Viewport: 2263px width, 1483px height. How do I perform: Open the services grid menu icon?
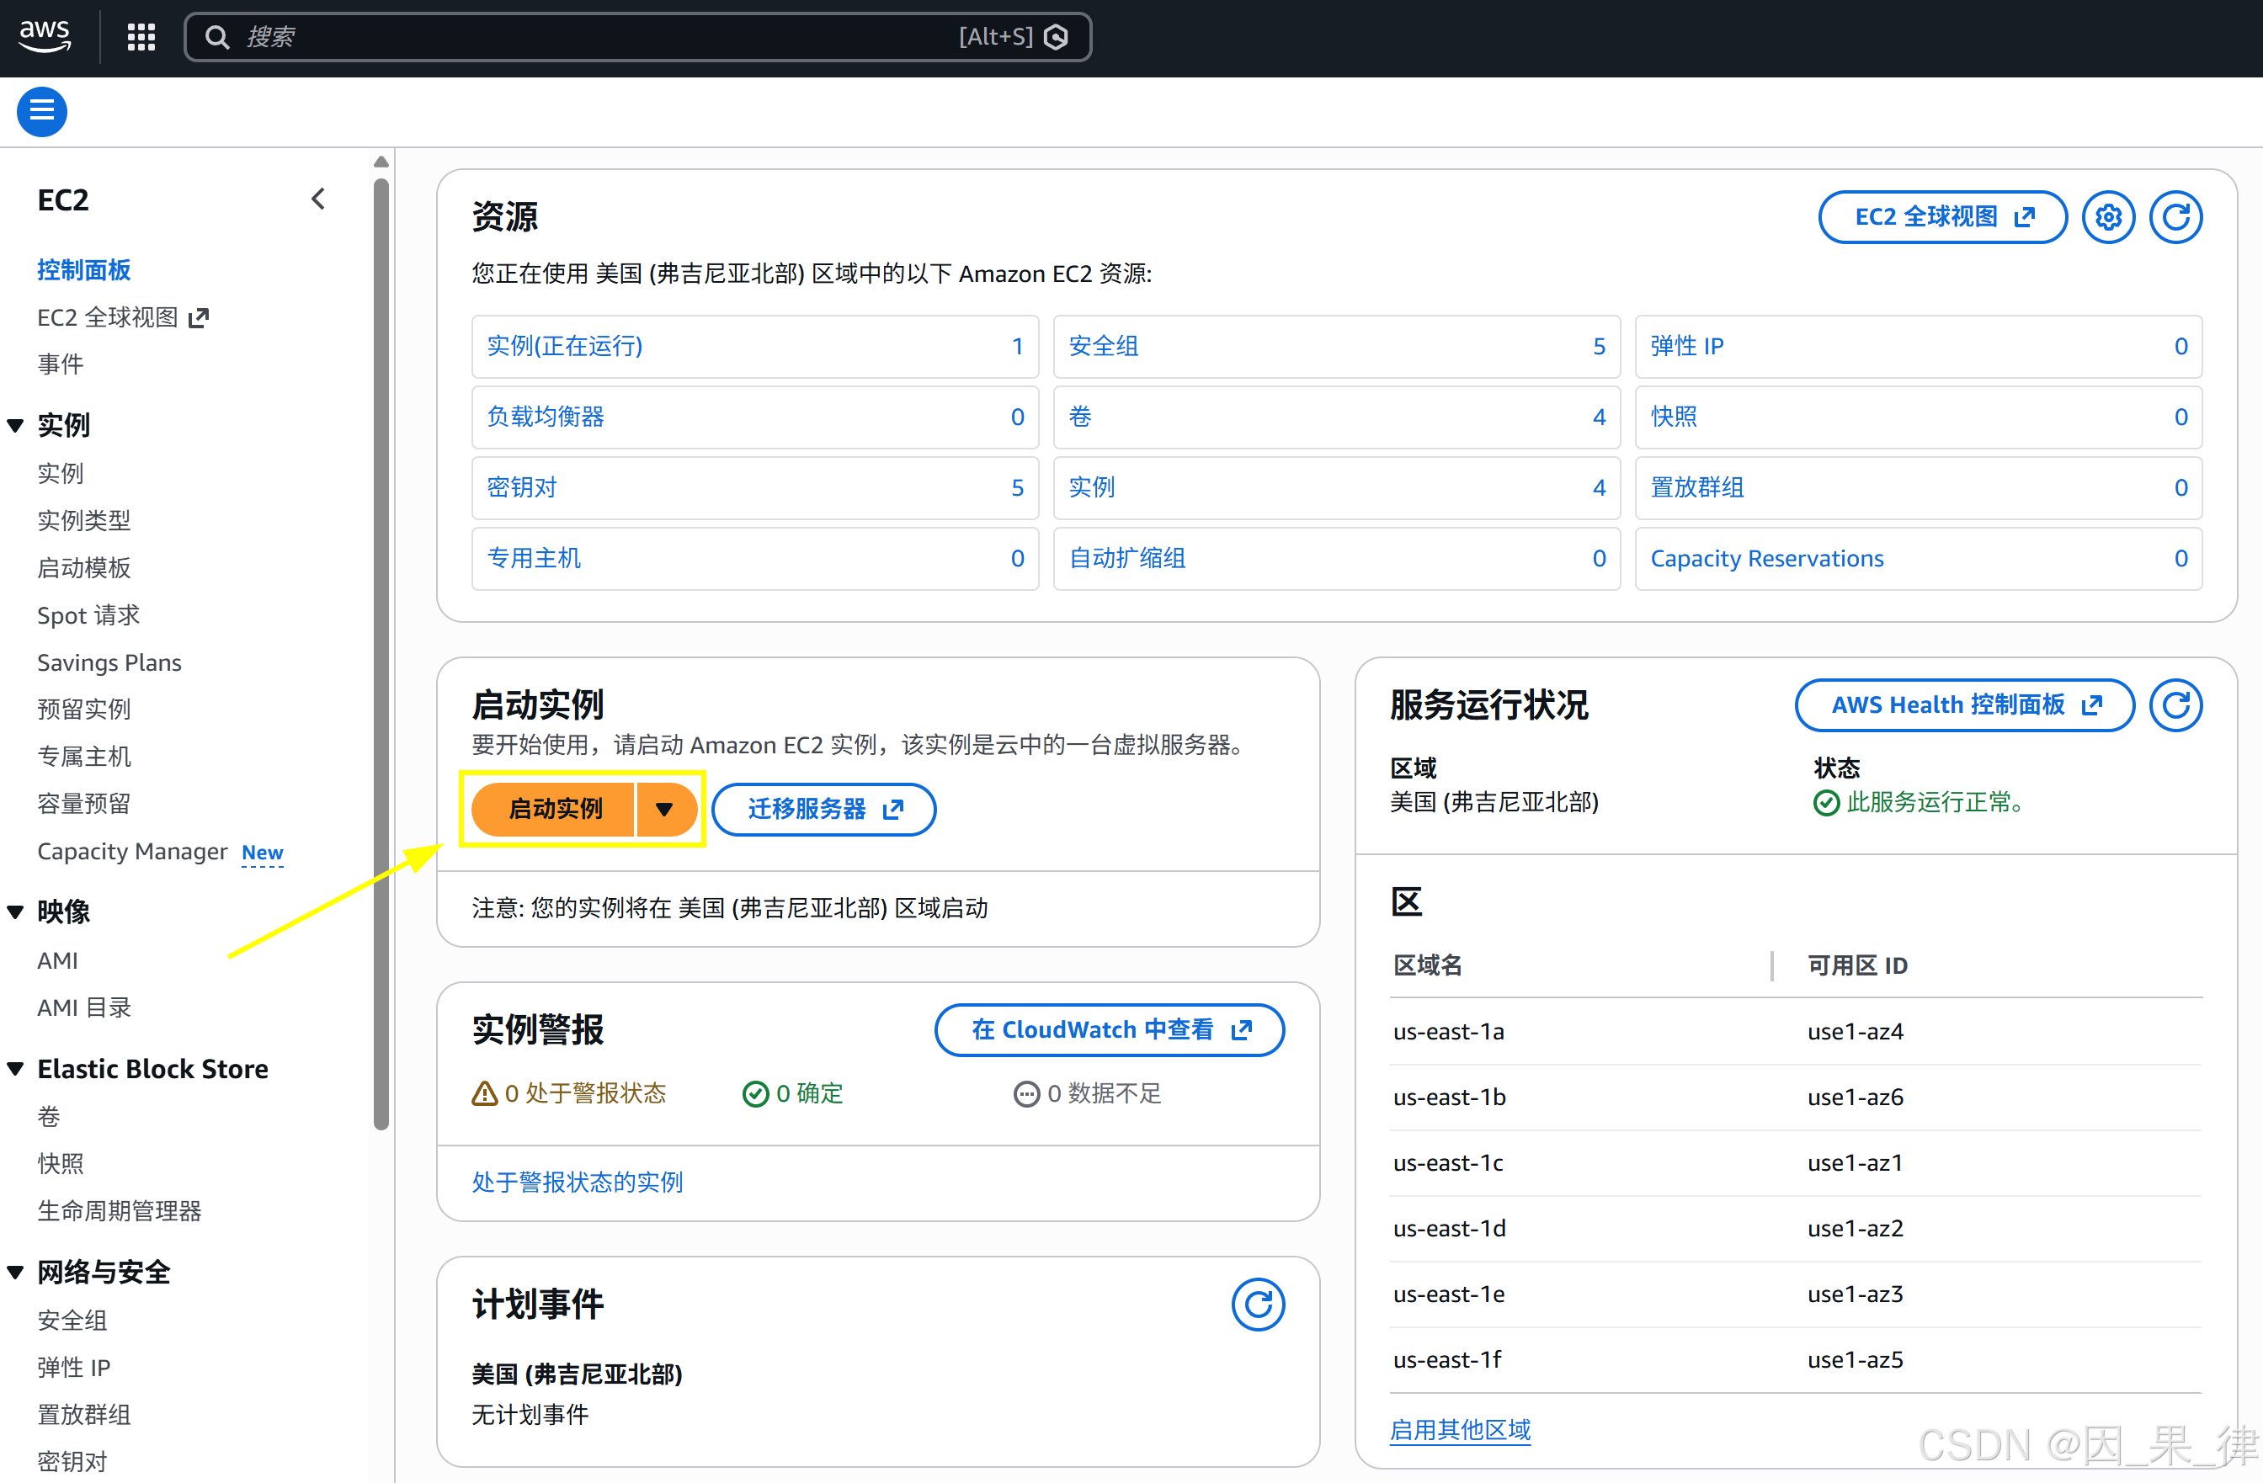pos(141,37)
